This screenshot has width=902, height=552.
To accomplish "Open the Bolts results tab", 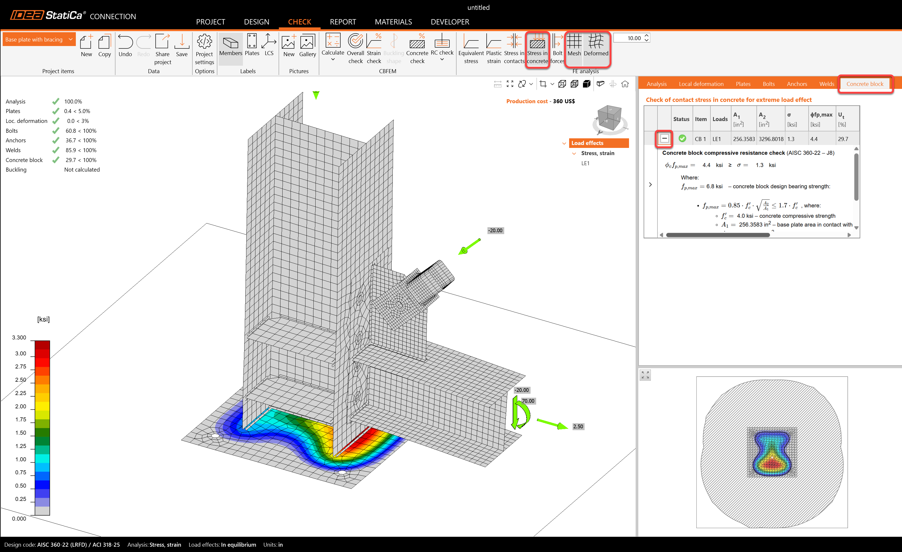I will pyautogui.click(x=769, y=84).
